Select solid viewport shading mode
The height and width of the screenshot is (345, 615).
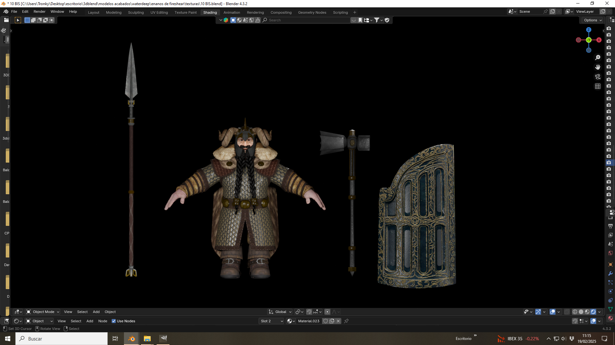(x=581, y=312)
